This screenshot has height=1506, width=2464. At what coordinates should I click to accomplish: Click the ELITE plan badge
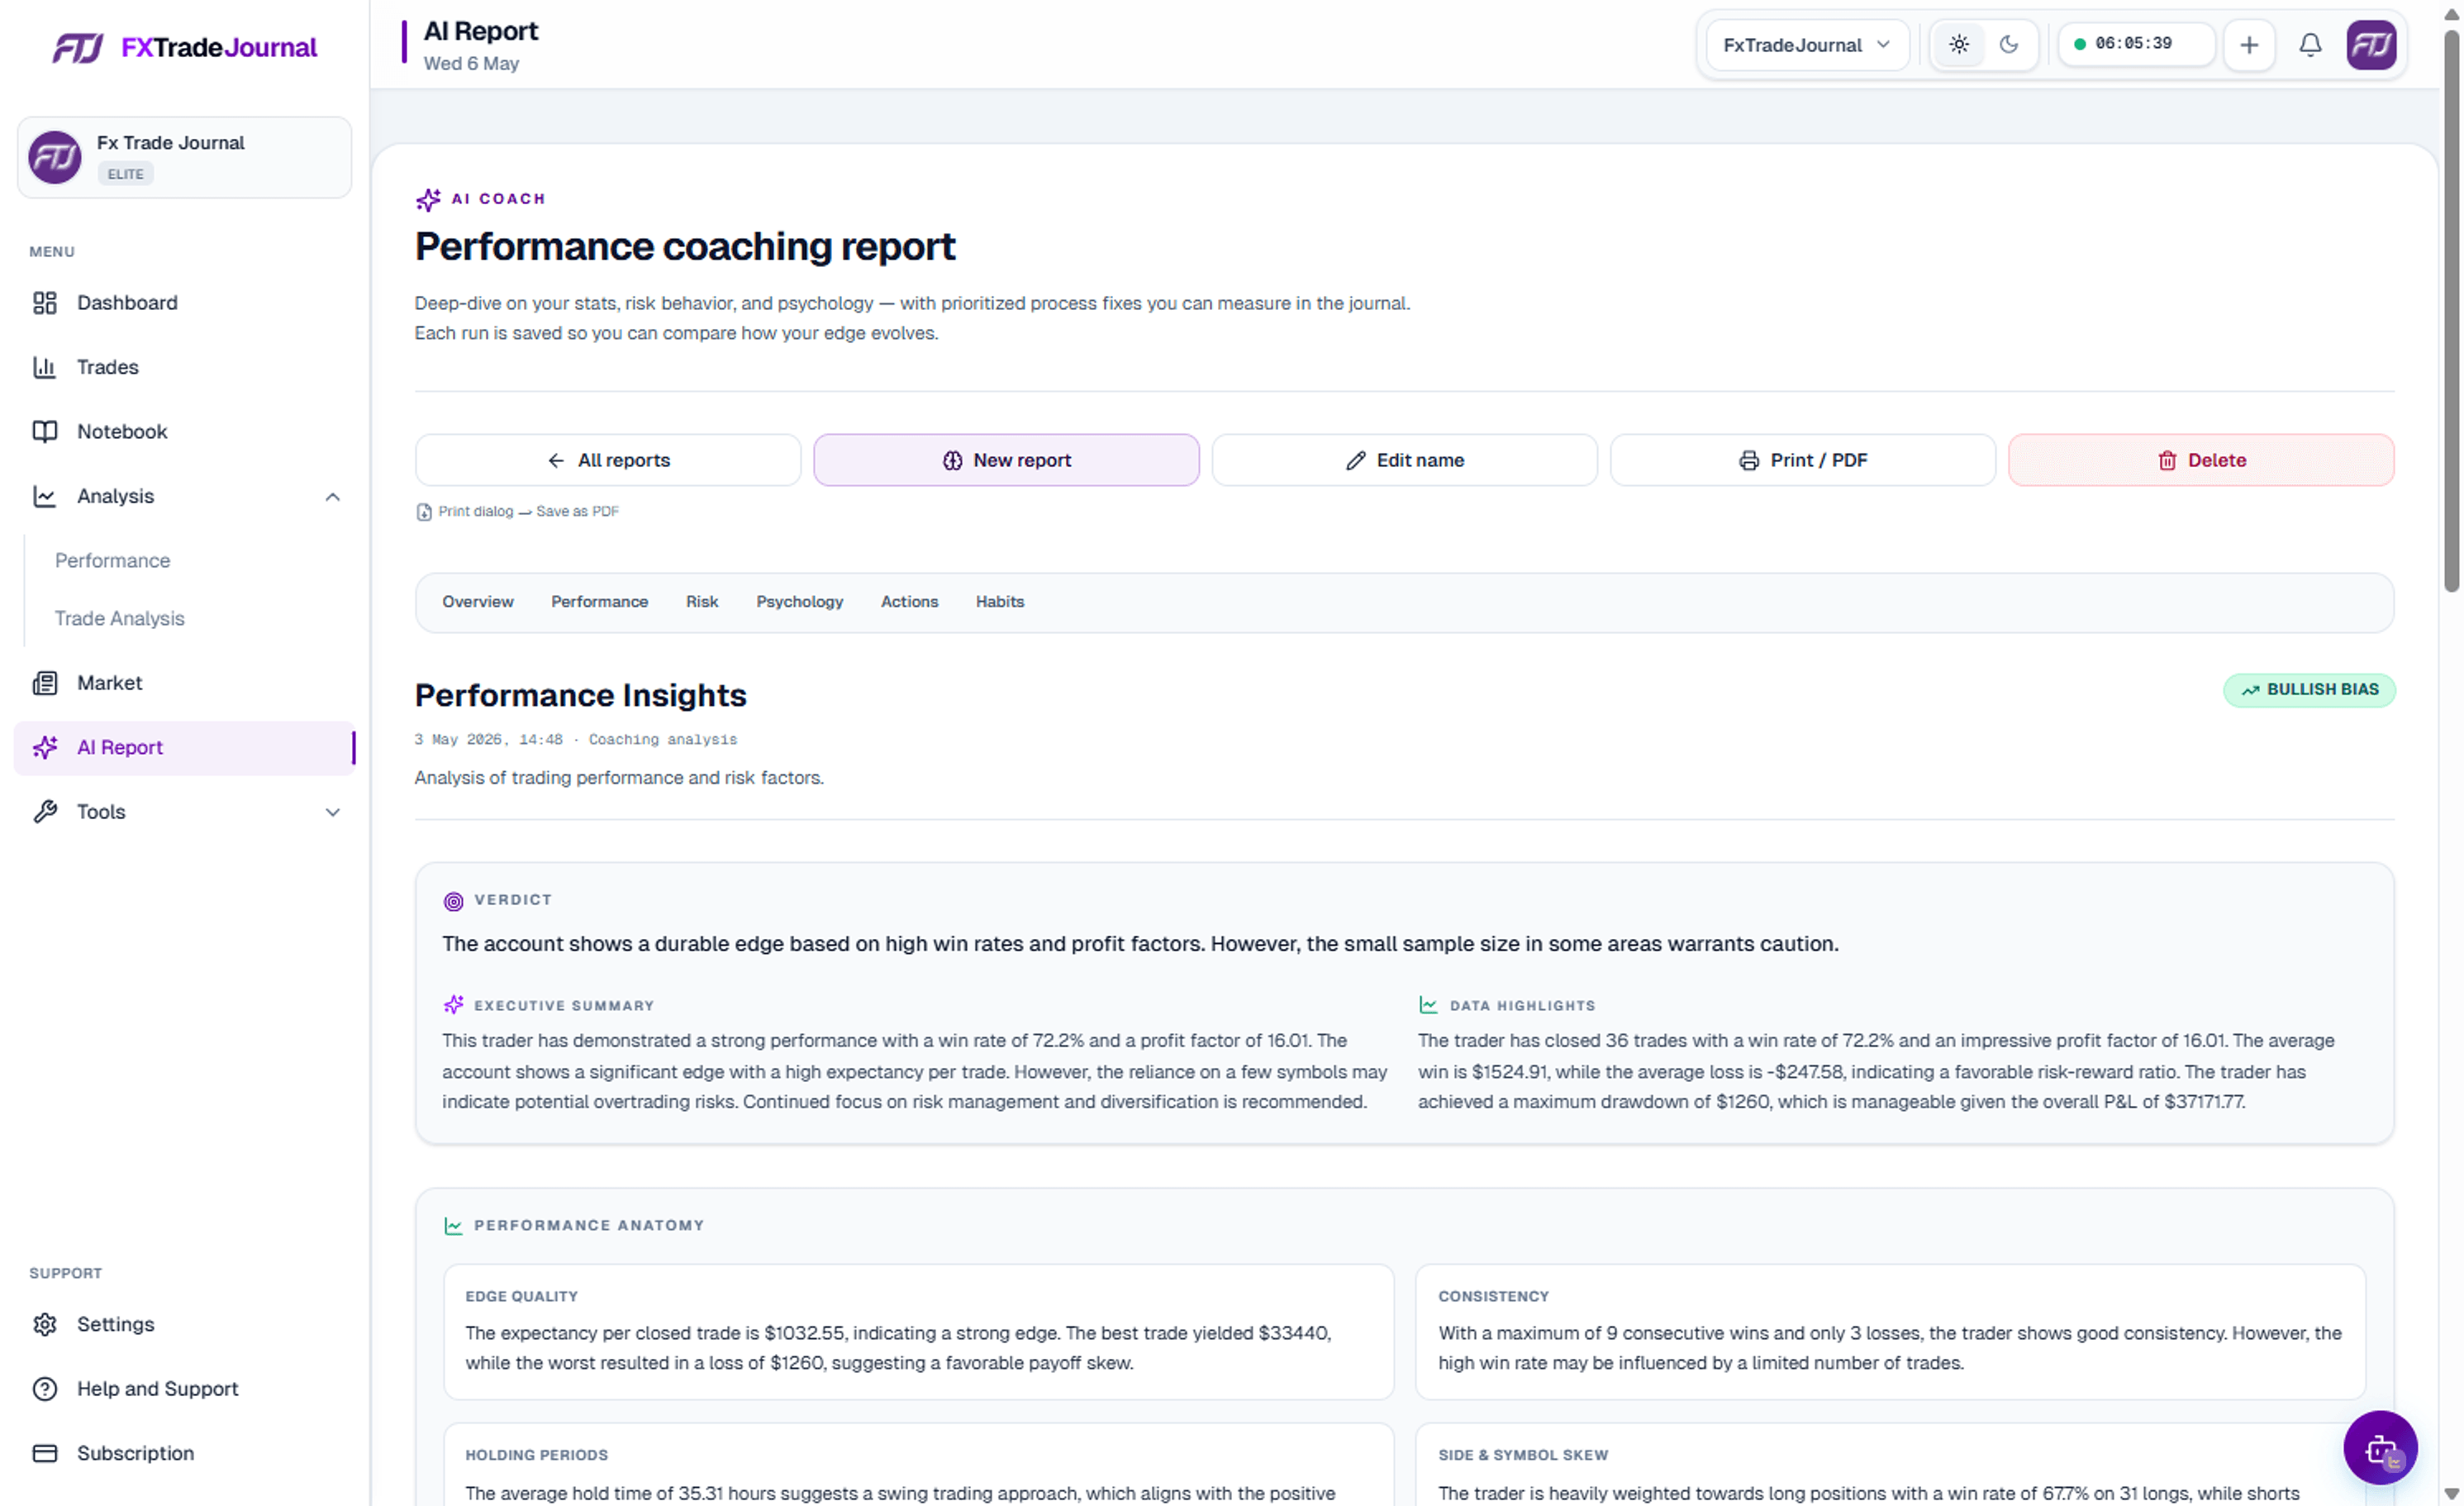point(125,174)
